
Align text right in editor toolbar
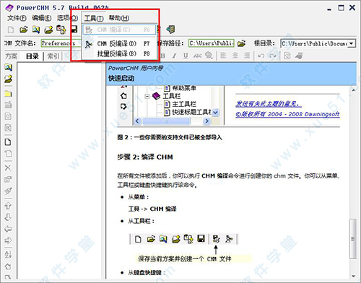coord(247,56)
